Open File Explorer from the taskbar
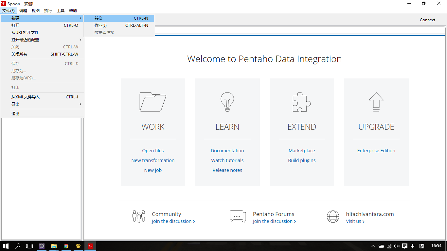 click(54, 246)
